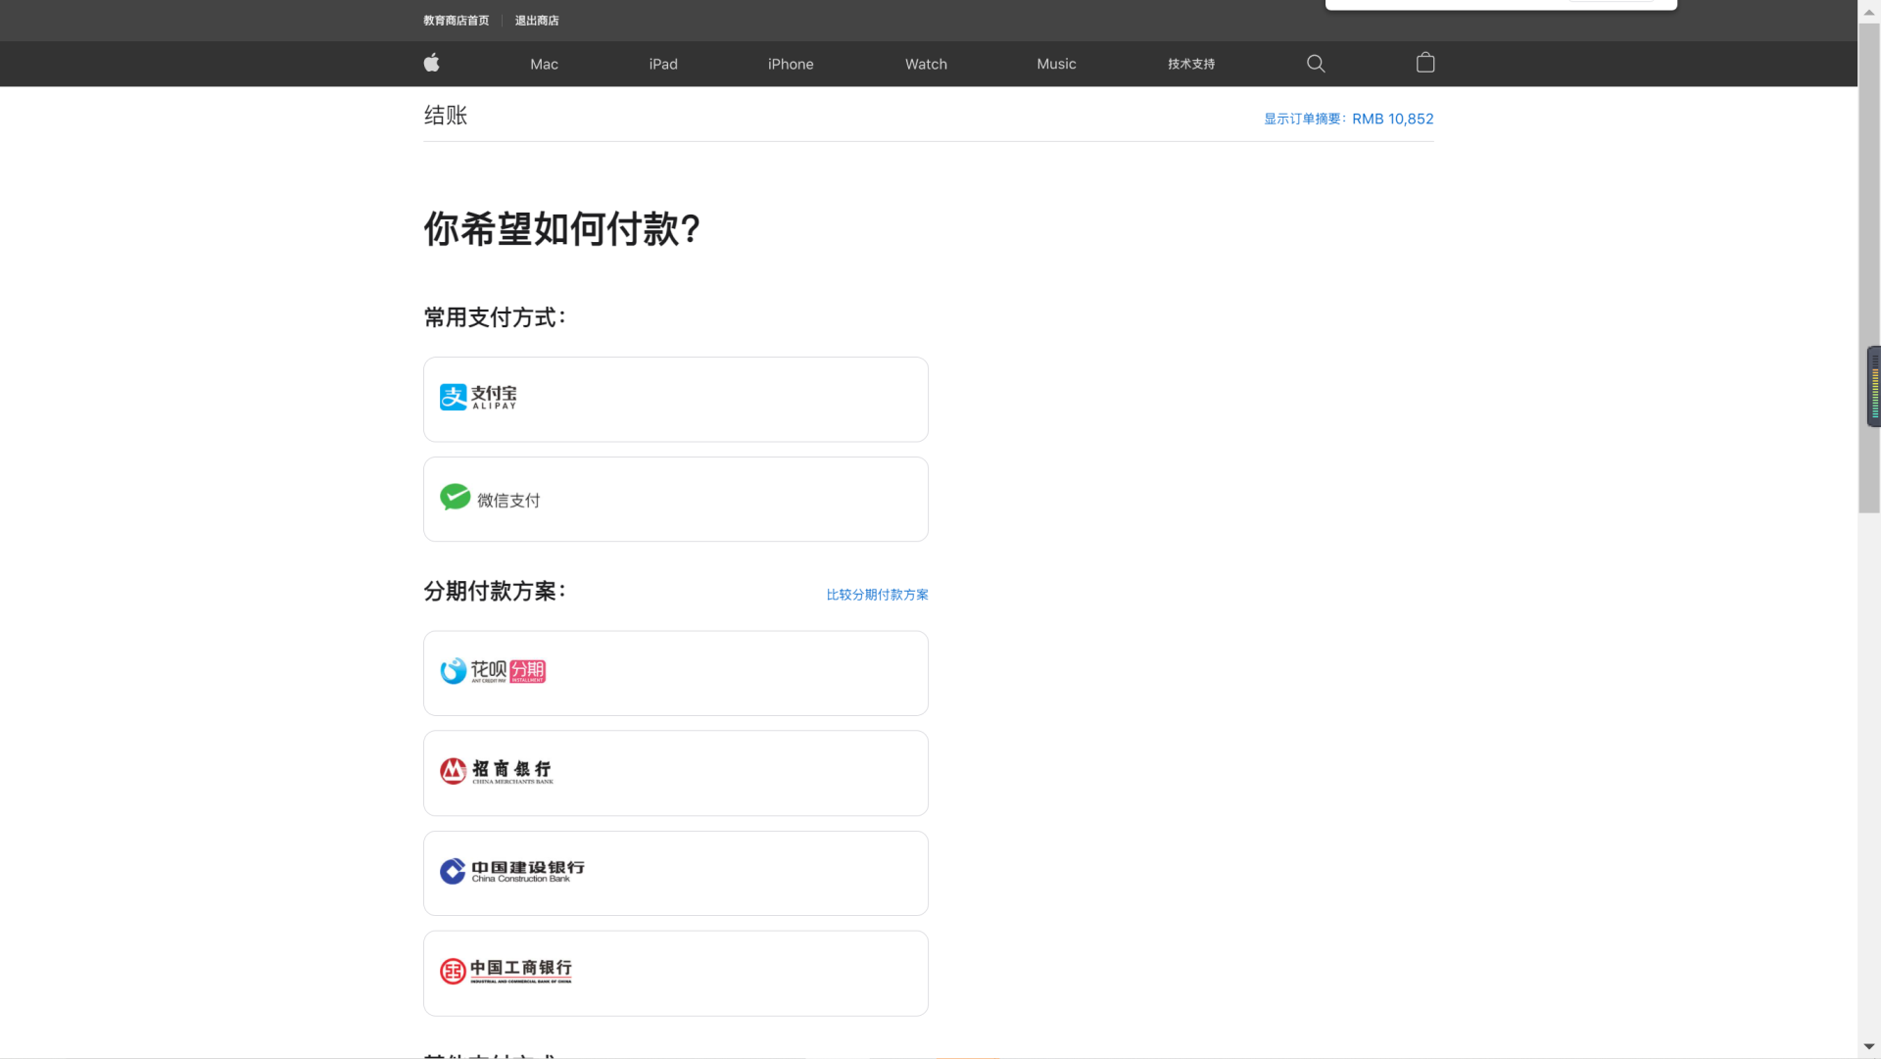1881x1059 pixels.
Task: Select 招商银行 installment option
Action: point(675,772)
